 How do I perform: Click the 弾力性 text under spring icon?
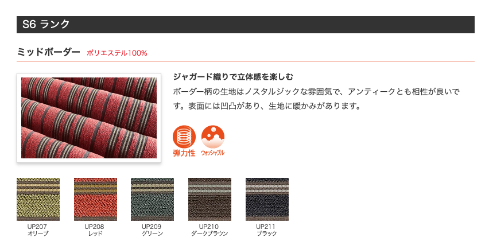pyautogui.click(x=184, y=153)
